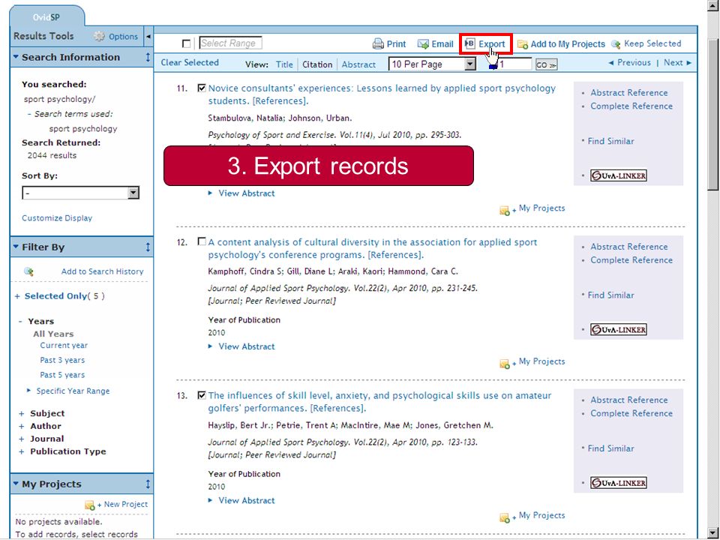Screen dimensions: 720x540
Task: Reorder the Search Information panel
Action: point(148,58)
